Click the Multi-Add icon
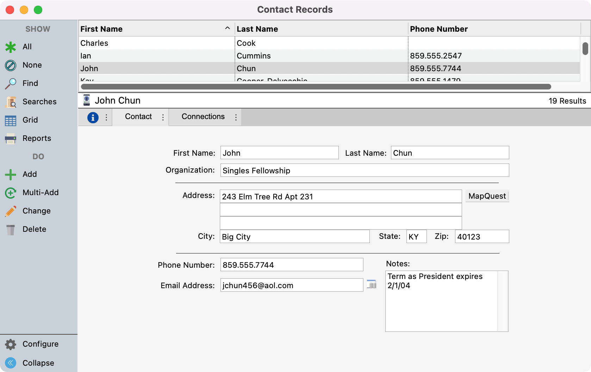591x372 pixels. tap(11, 193)
